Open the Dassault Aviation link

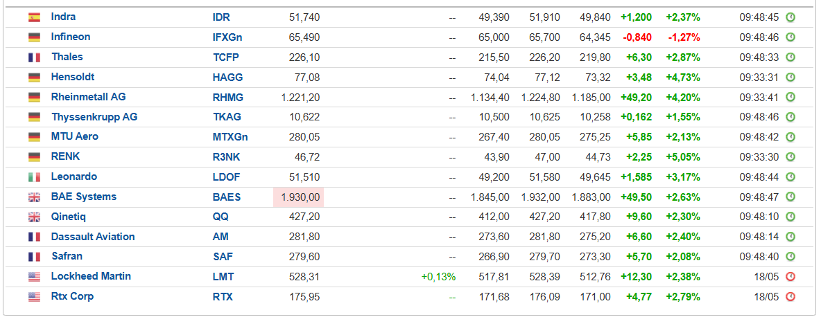[x=93, y=237]
